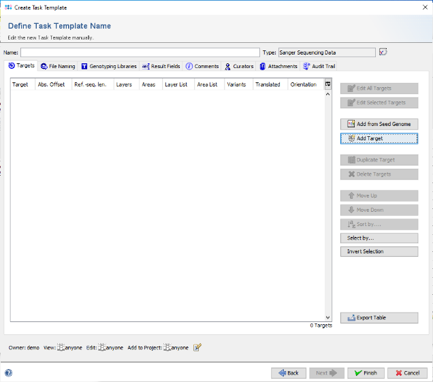Screen dimensions: 433x382
Task: Click the Finish button
Action: tap(366, 373)
